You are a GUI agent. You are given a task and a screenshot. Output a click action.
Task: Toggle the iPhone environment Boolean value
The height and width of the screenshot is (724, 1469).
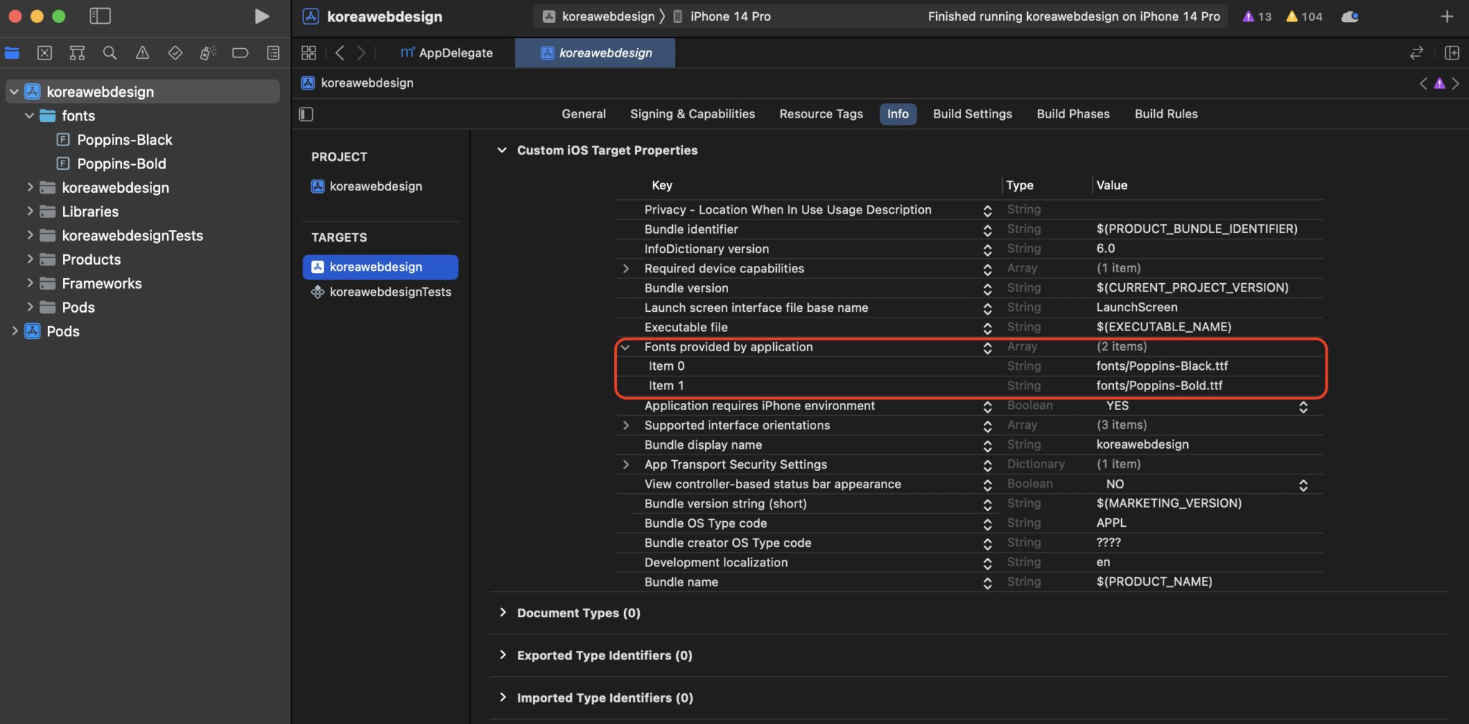[1303, 406]
